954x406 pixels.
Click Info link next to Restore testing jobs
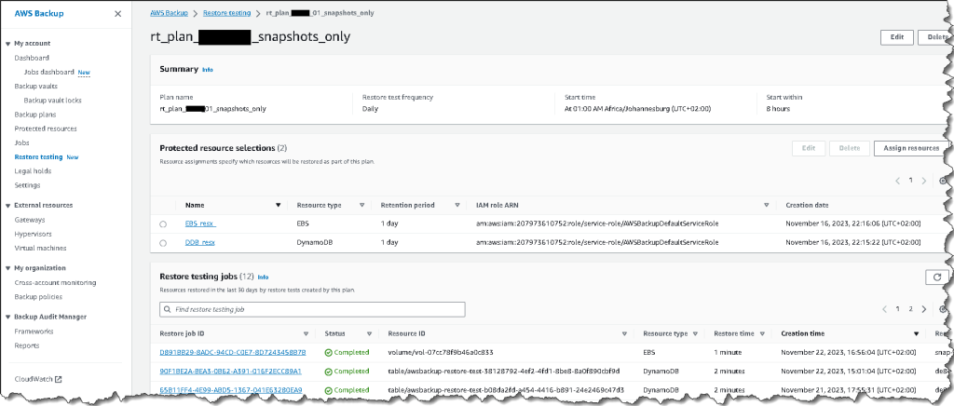263,277
